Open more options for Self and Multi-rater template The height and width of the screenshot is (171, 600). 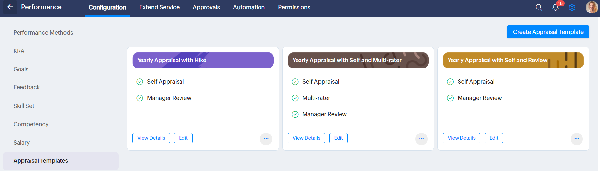[421, 139]
